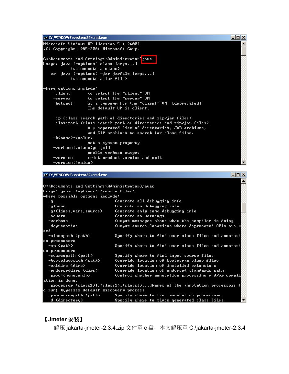Screen dimensions: 289x374
Task: Click the scroll thumb in the javac window
Action: 243,208
